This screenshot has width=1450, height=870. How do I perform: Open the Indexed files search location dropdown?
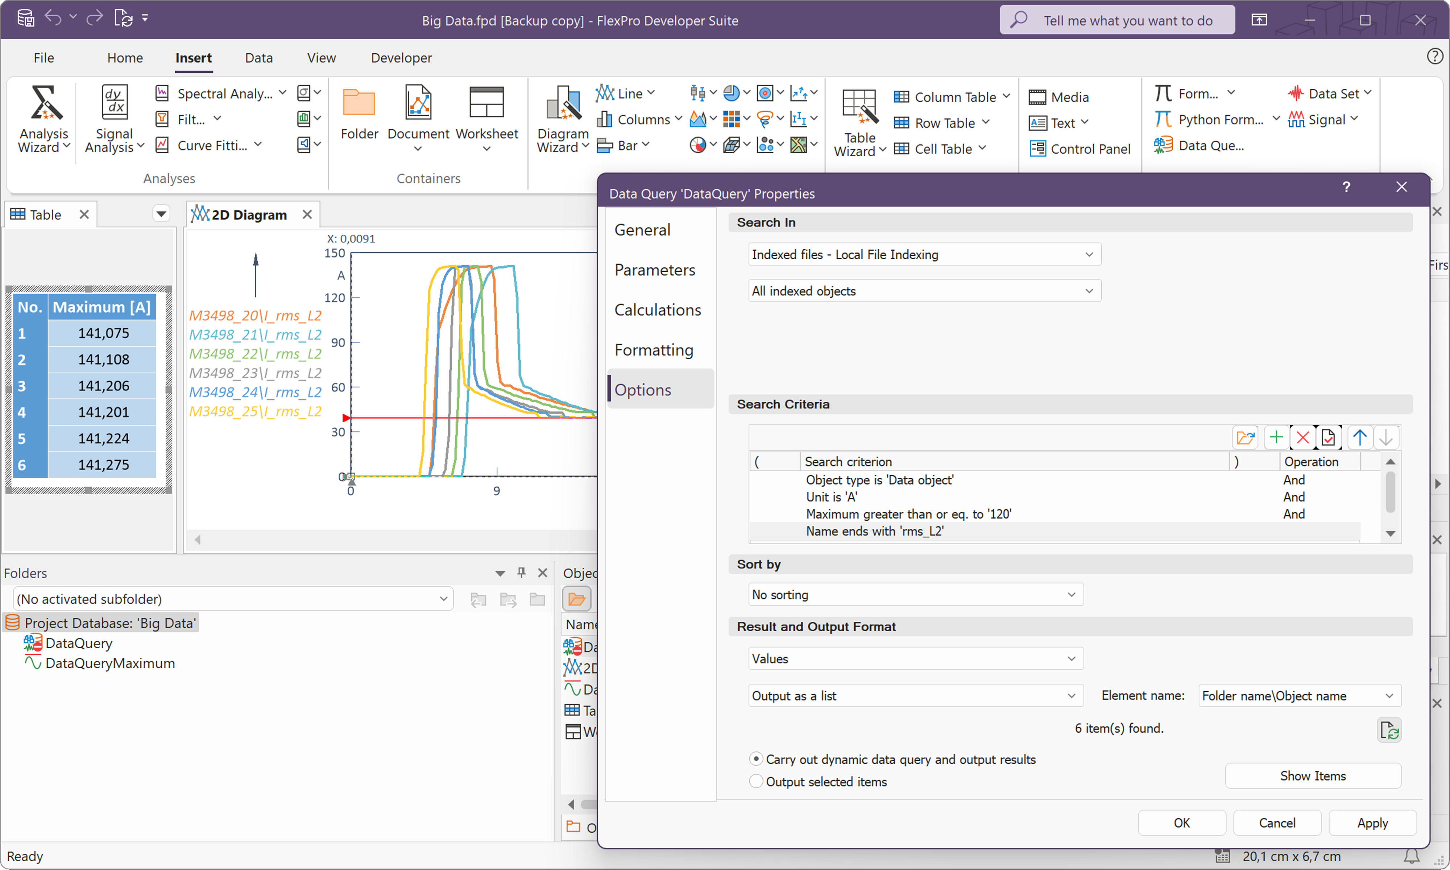(x=924, y=254)
